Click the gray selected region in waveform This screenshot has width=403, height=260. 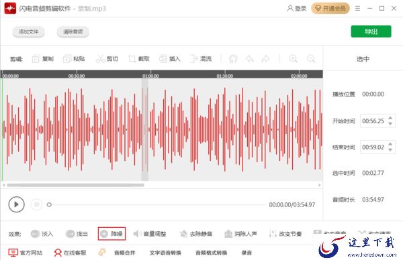[145, 129]
